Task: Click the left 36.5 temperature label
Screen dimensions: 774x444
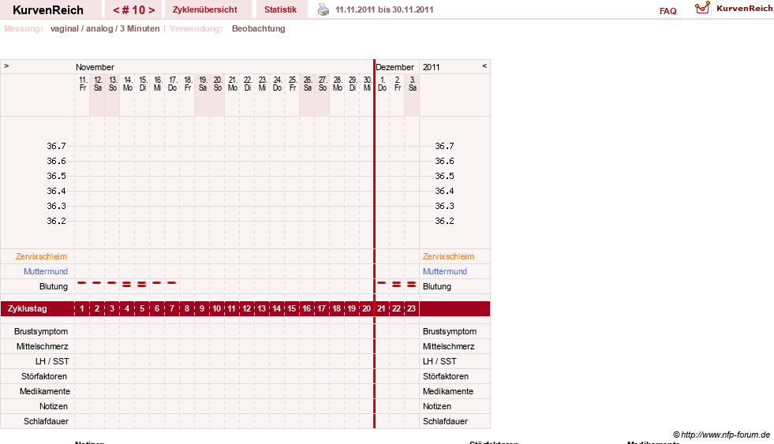Action: point(56,176)
